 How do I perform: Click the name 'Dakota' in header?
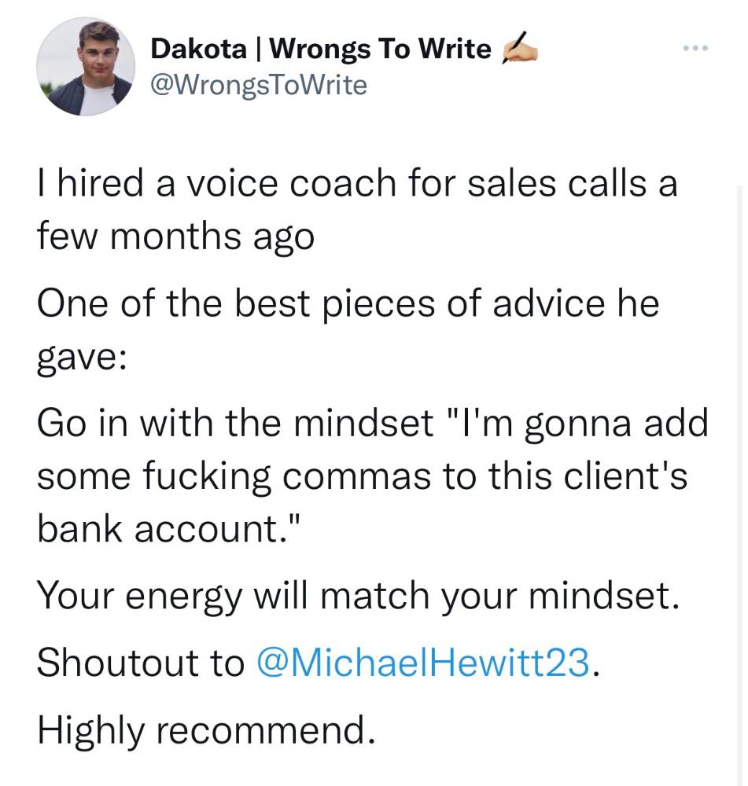point(199,49)
